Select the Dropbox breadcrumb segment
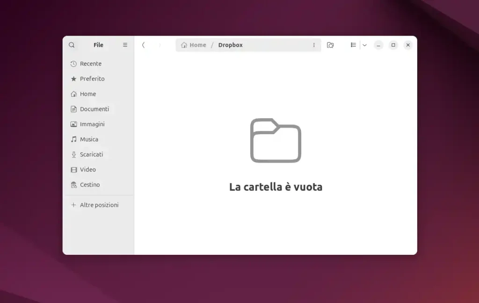 click(230, 45)
